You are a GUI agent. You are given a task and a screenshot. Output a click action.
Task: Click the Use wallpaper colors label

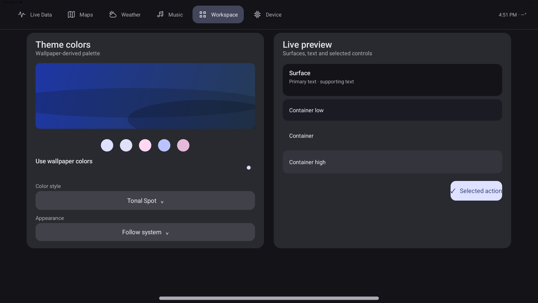64,161
